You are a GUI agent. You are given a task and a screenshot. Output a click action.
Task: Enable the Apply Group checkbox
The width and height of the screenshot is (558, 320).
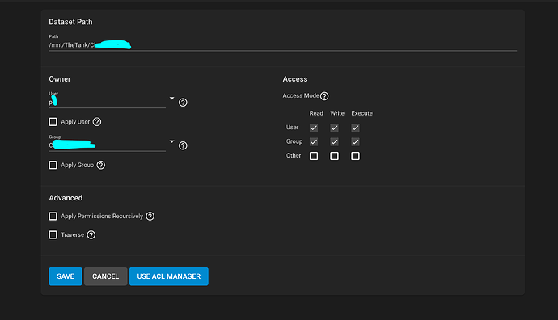(x=53, y=165)
